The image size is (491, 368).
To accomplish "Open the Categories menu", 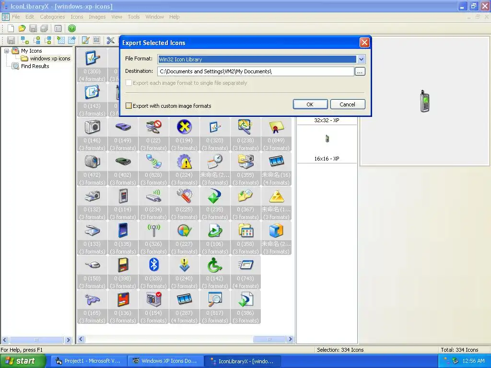I will click(52, 17).
